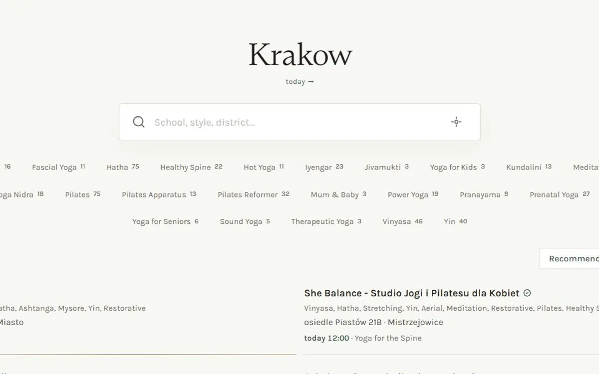Filter by Mum & Baby classes

pyautogui.click(x=338, y=194)
